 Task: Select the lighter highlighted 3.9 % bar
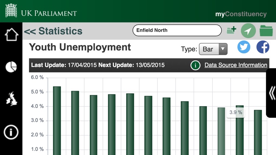[x=221, y=131]
